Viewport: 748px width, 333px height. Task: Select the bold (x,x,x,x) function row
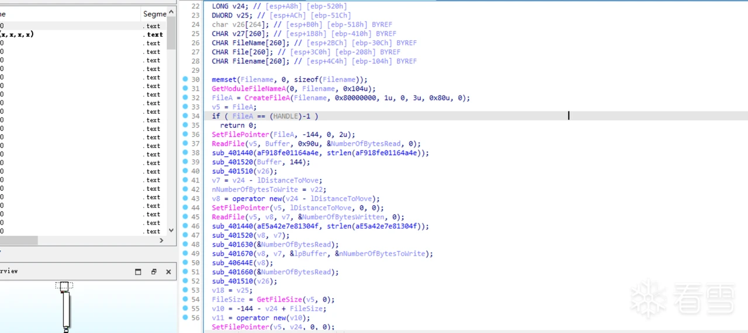[83, 34]
